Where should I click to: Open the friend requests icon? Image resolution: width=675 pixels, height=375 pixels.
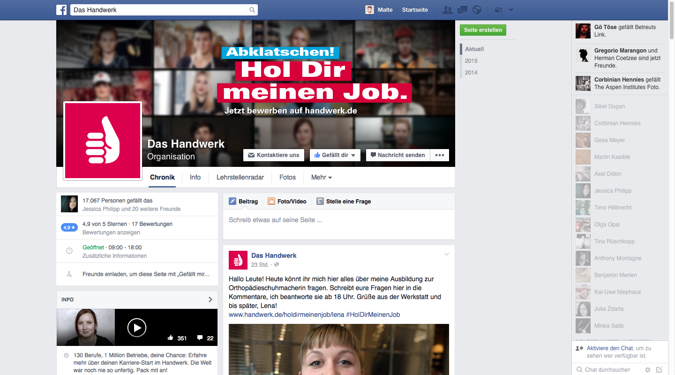click(448, 10)
